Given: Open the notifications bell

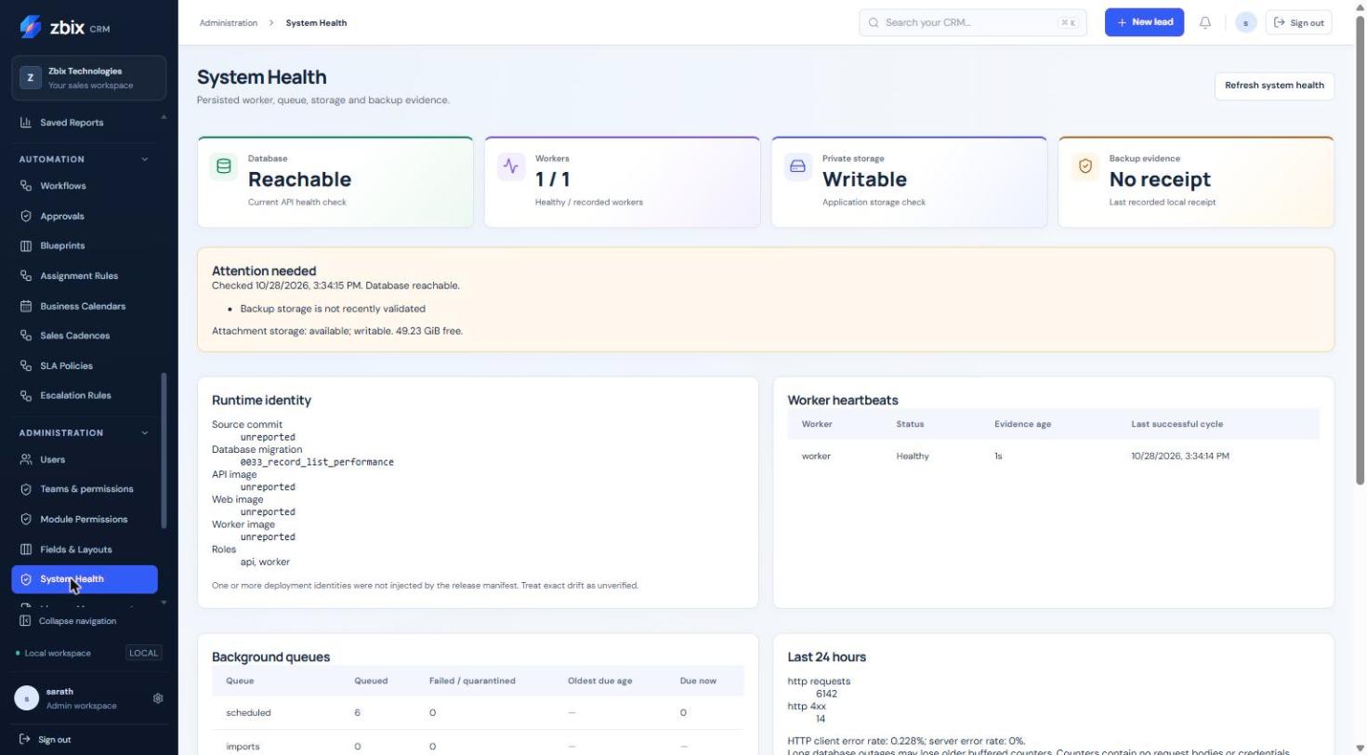Looking at the screenshot, I should 1205,22.
